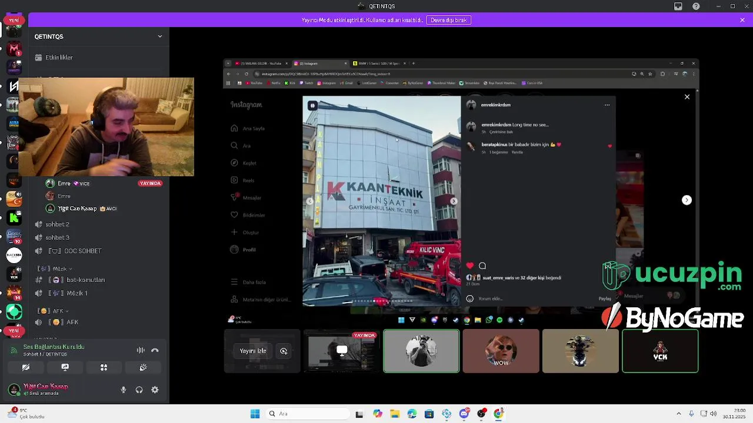Click Oluştur in streamed Instagram sidebar
The width and height of the screenshot is (753, 423).
[245, 232]
